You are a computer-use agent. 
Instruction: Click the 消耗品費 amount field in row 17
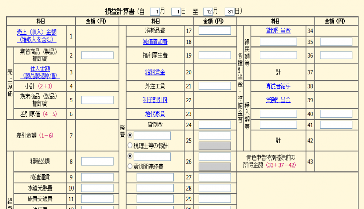click(215, 31)
